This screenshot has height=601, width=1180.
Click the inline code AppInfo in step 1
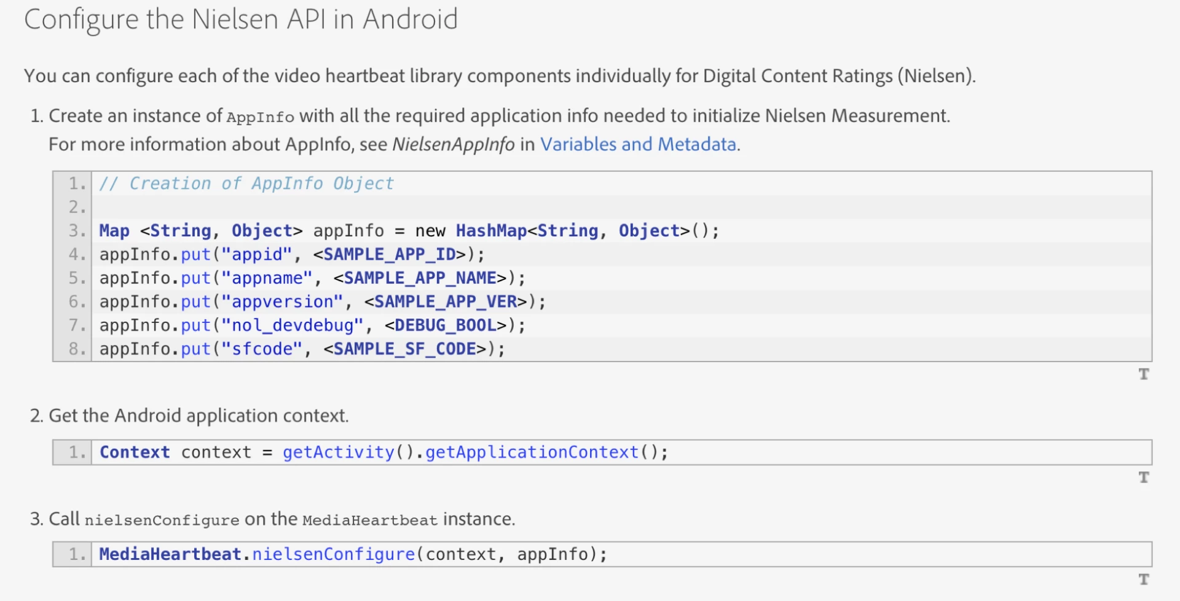pos(261,117)
